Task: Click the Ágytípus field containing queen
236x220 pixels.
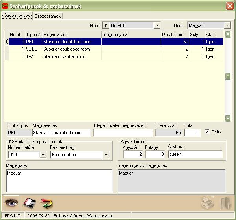Action: point(195,154)
